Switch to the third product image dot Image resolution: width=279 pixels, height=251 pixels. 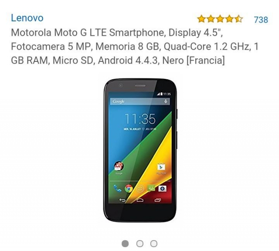point(154,243)
